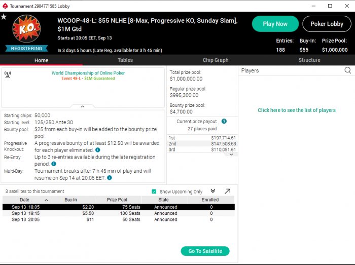Click the Play Now button
The width and height of the screenshot is (355, 265).
275,24
